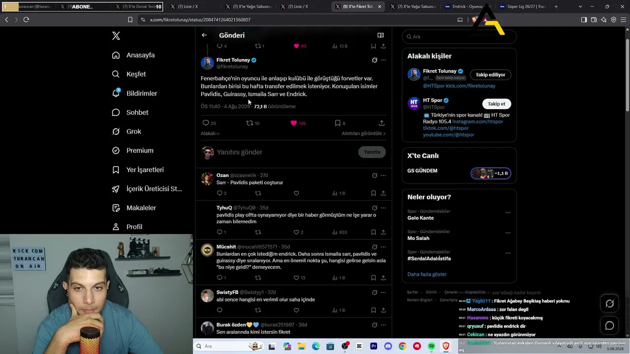
Task: Open the youtube.com/@htspor link
Action: (448, 135)
